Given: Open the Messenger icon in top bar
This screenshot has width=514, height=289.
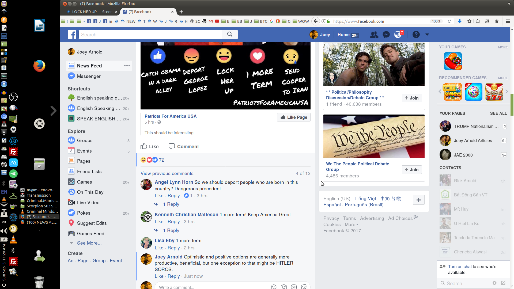Looking at the screenshot, I should pyautogui.click(x=386, y=35).
